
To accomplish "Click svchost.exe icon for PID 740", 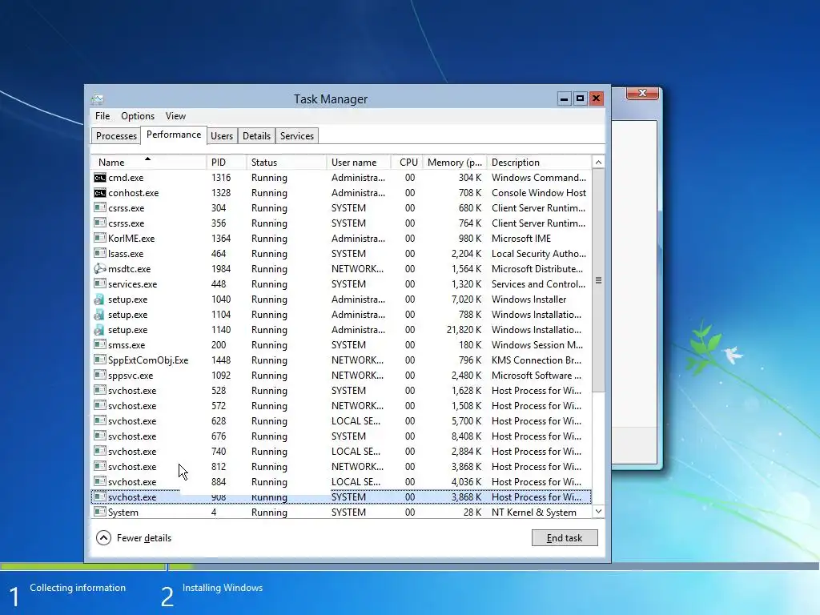I will [99, 450].
